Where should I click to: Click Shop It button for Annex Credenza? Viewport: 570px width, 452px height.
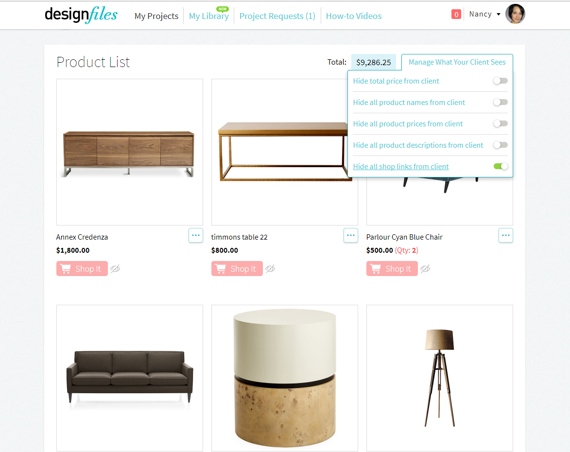pos(82,269)
